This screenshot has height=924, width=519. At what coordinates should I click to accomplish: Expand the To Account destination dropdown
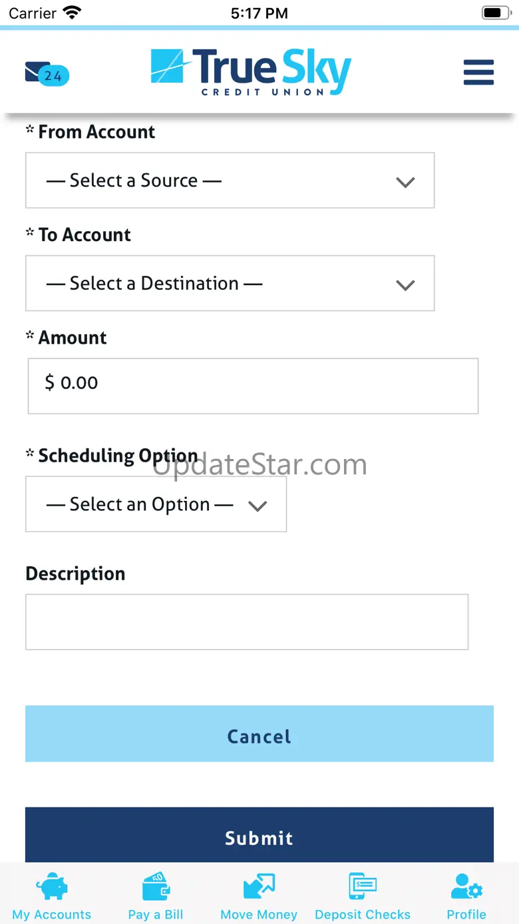click(230, 283)
